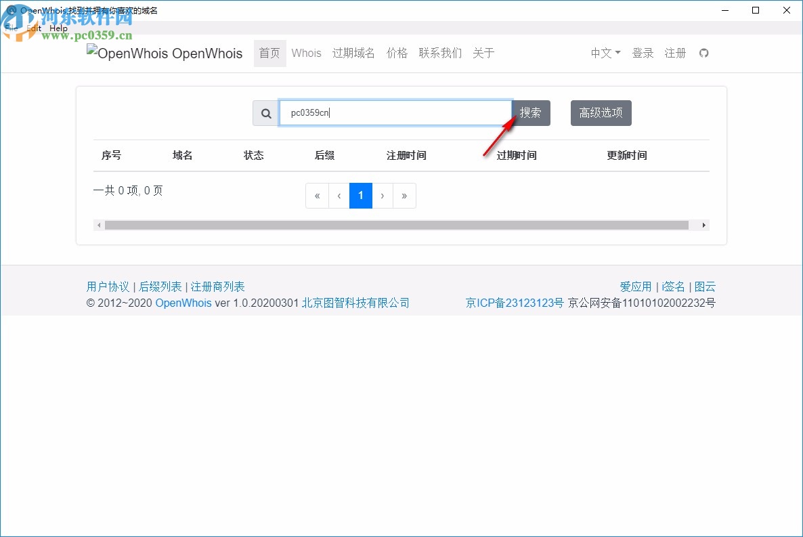Viewport: 803px width, 537px height.
Task: Visit the i签名 footer link
Action: [673, 286]
